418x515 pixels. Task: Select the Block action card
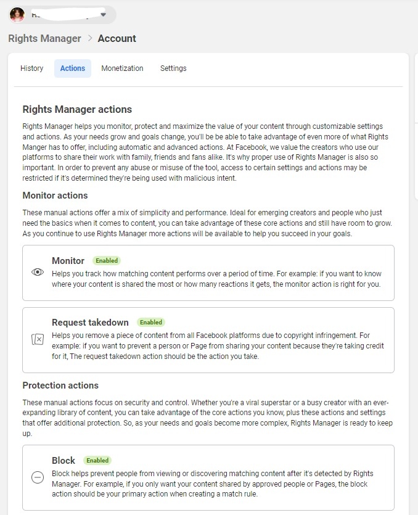coord(208,477)
